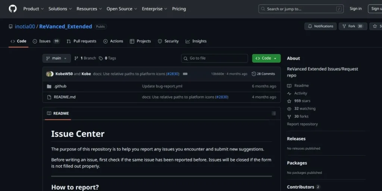Click the .github folder icon

click(x=49, y=86)
